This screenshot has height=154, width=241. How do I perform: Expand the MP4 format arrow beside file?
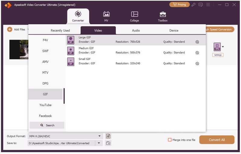pos(223,47)
